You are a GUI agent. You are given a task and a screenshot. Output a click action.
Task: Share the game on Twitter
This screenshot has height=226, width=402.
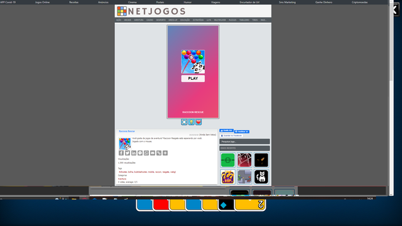tap(128, 153)
